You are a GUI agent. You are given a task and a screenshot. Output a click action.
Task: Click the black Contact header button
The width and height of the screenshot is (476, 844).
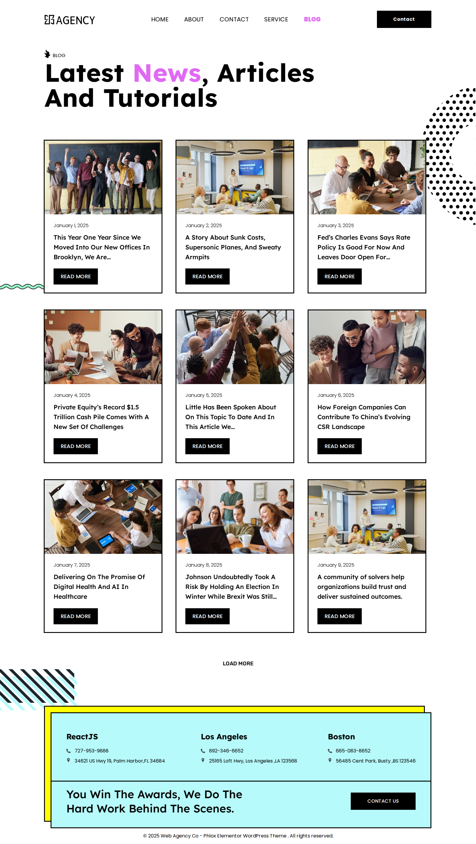[404, 19]
